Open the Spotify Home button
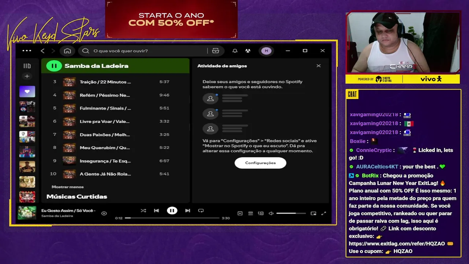469x264 pixels. (x=67, y=51)
